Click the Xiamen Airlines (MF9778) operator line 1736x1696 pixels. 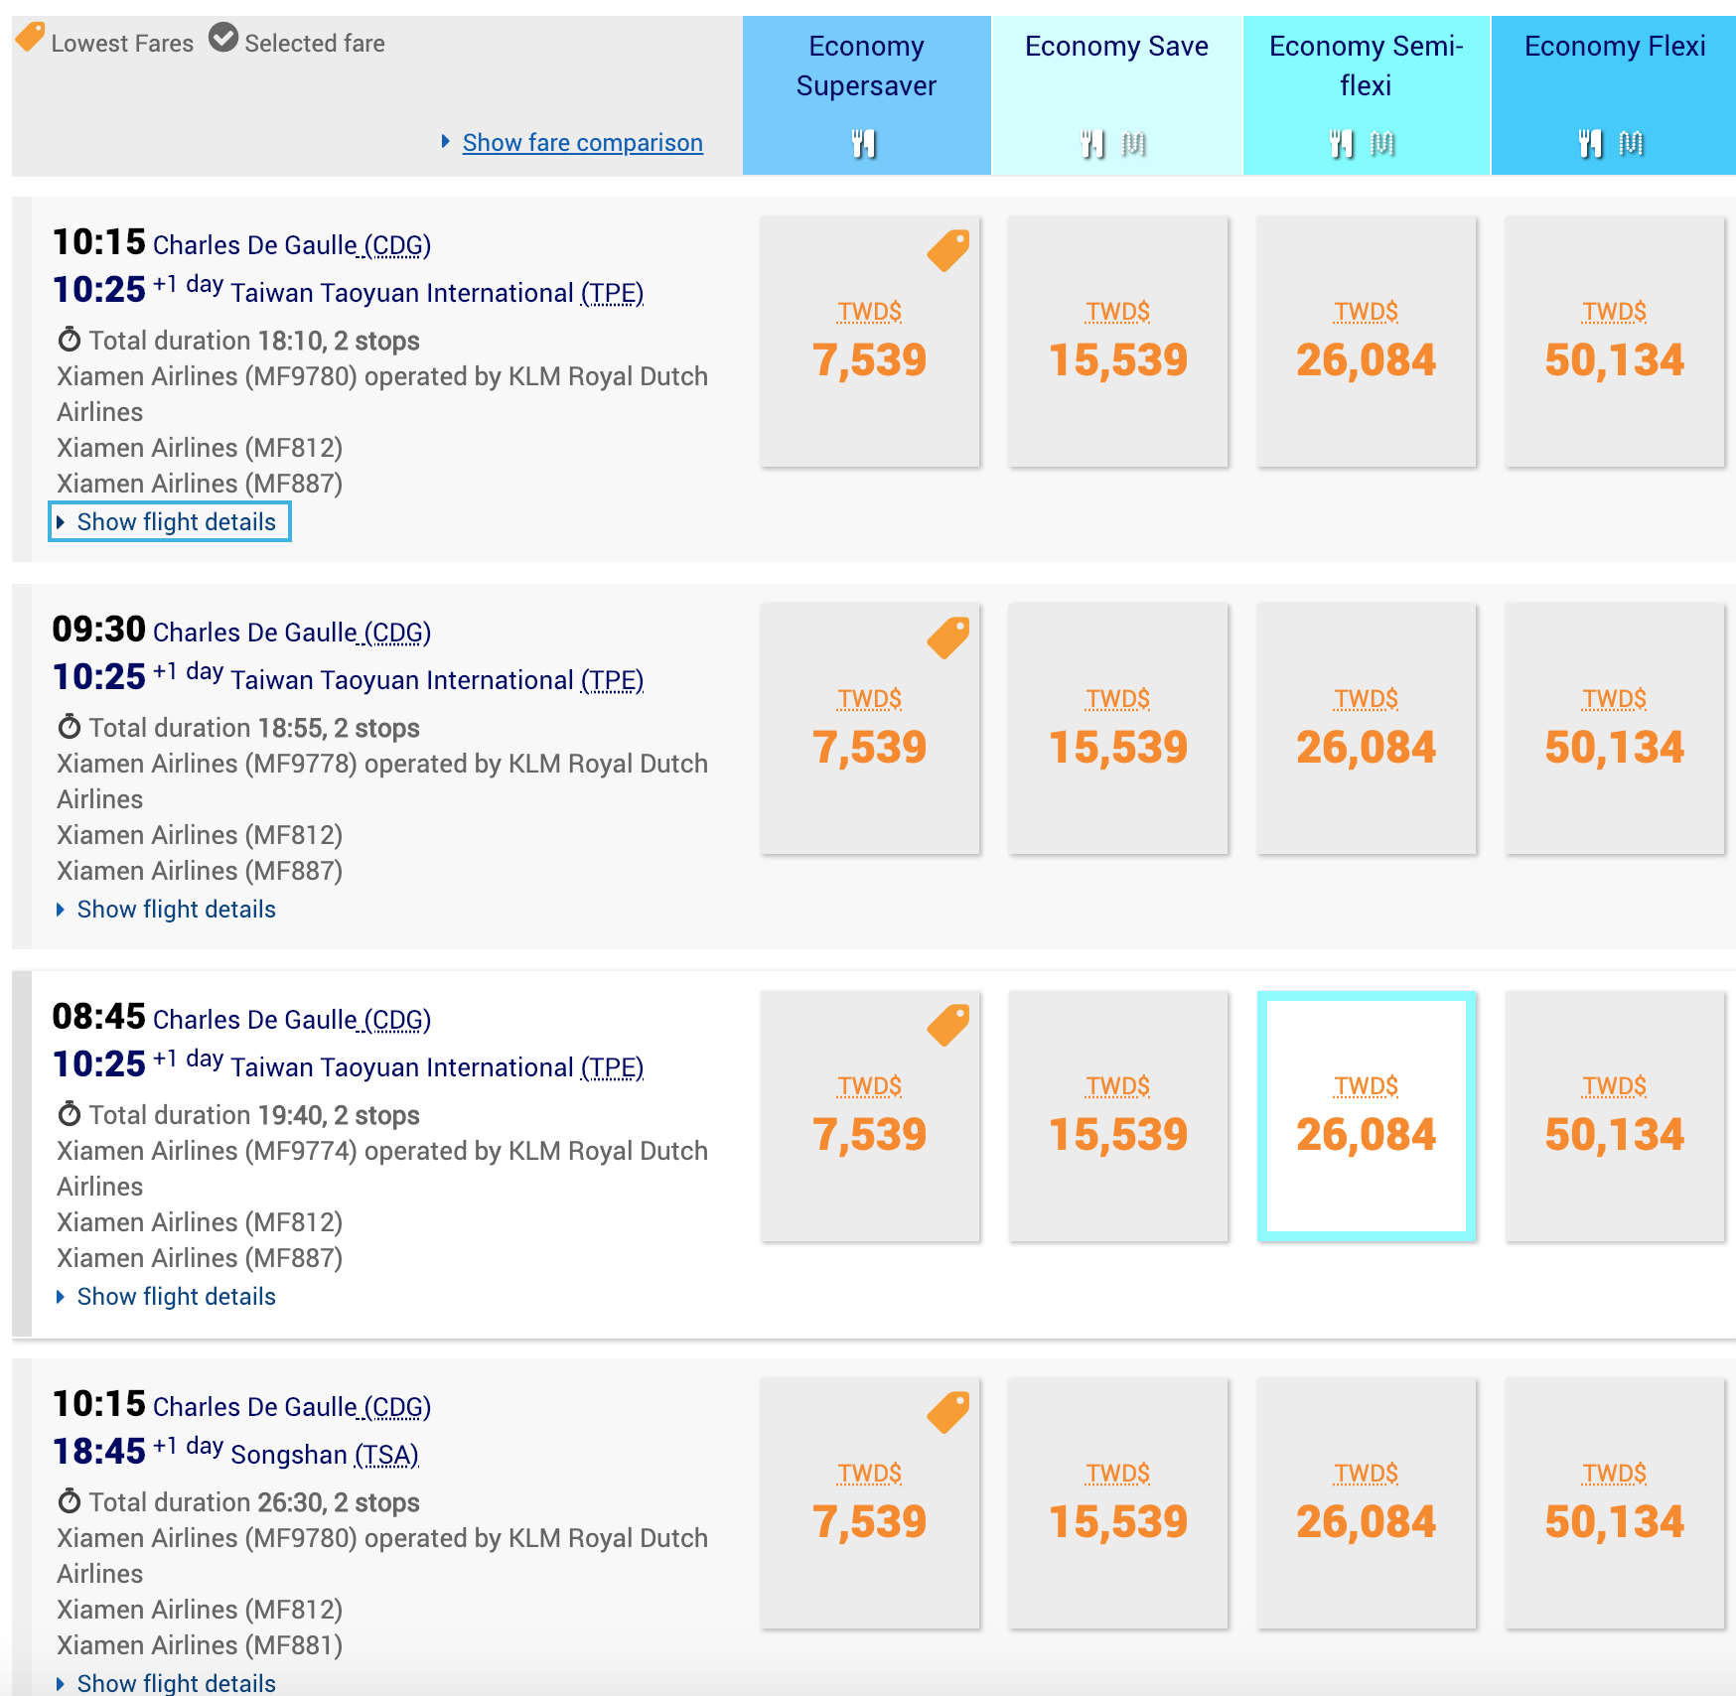tap(382, 781)
